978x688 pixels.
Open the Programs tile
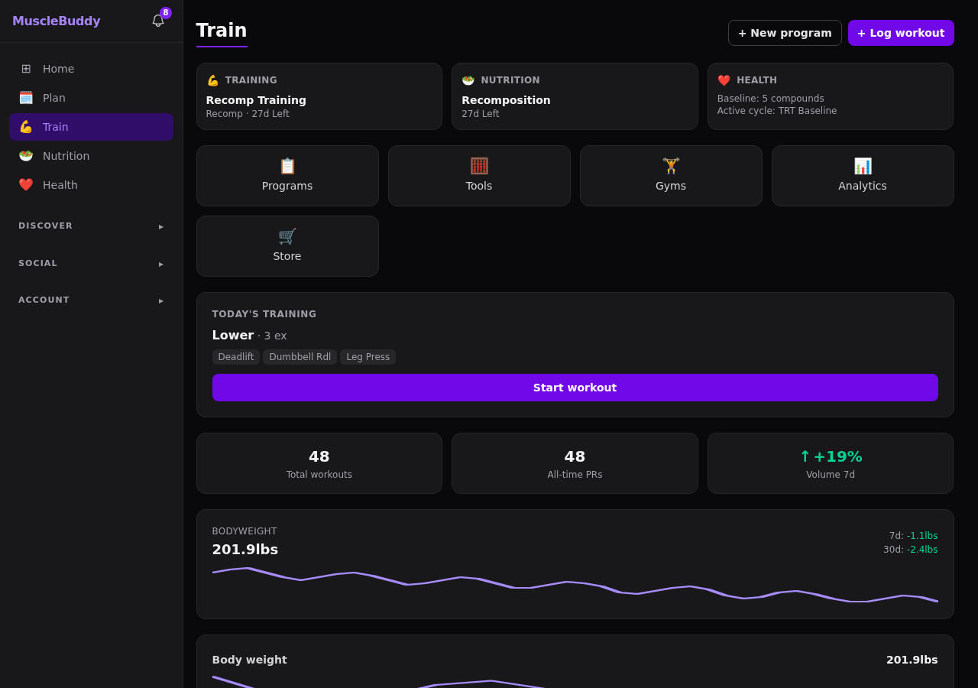[x=287, y=176]
